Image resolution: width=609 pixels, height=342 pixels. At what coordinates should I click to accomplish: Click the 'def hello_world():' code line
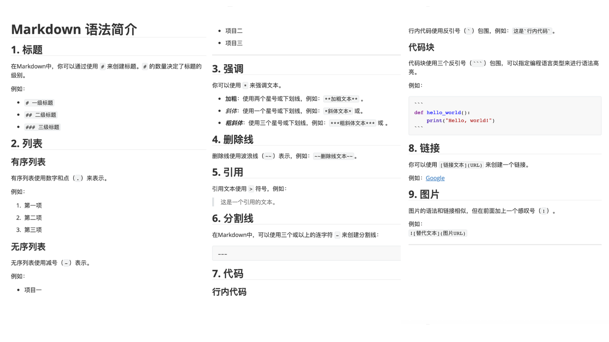coord(442,113)
